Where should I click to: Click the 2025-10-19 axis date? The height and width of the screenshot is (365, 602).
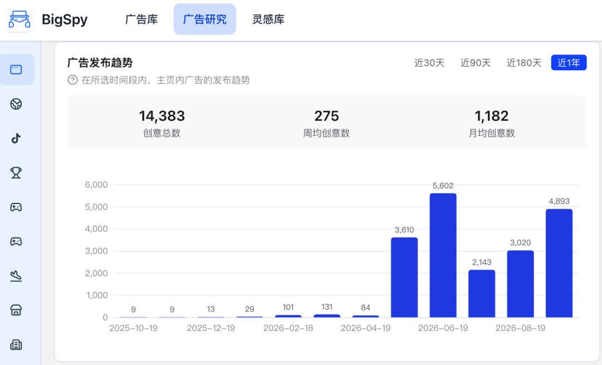tap(133, 328)
